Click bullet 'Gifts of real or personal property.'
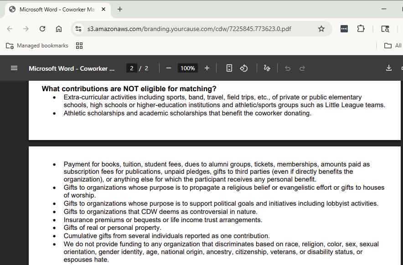The image size is (403, 265). pos(112,228)
